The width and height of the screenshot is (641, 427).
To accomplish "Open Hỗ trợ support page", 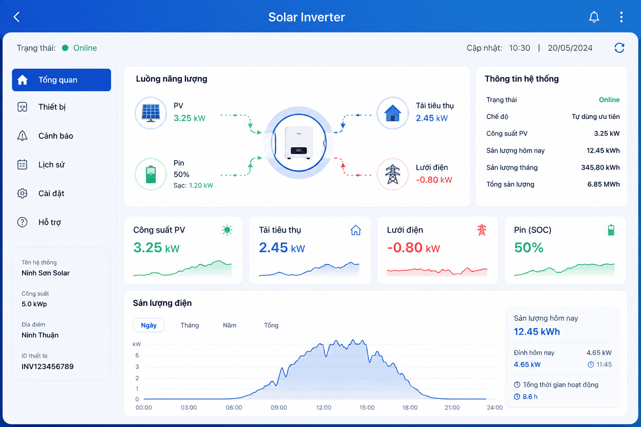I will coord(61,222).
